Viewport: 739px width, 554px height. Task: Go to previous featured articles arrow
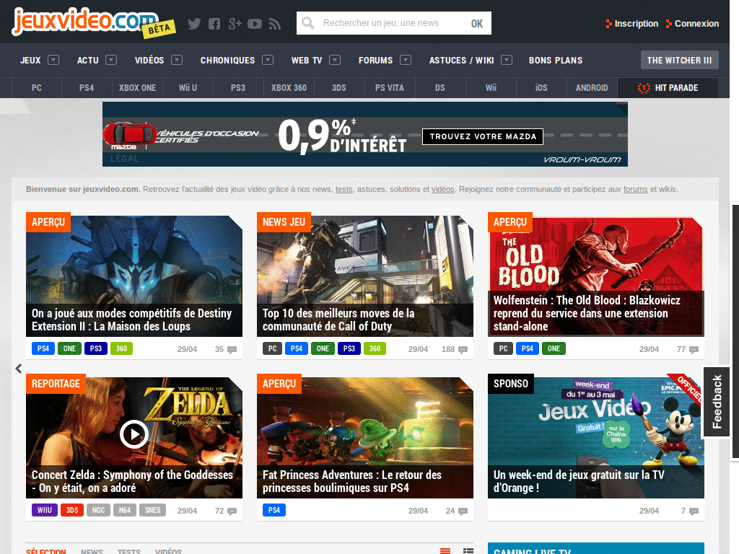tap(18, 369)
